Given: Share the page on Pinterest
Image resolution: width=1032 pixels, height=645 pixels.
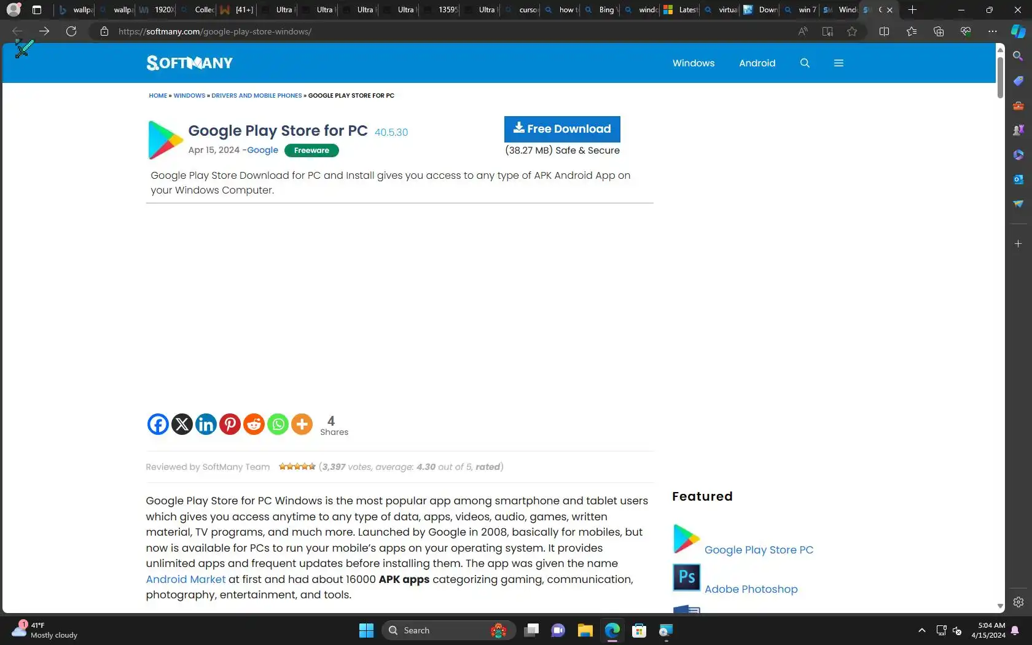Looking at the screenshot, I should 230,424.
